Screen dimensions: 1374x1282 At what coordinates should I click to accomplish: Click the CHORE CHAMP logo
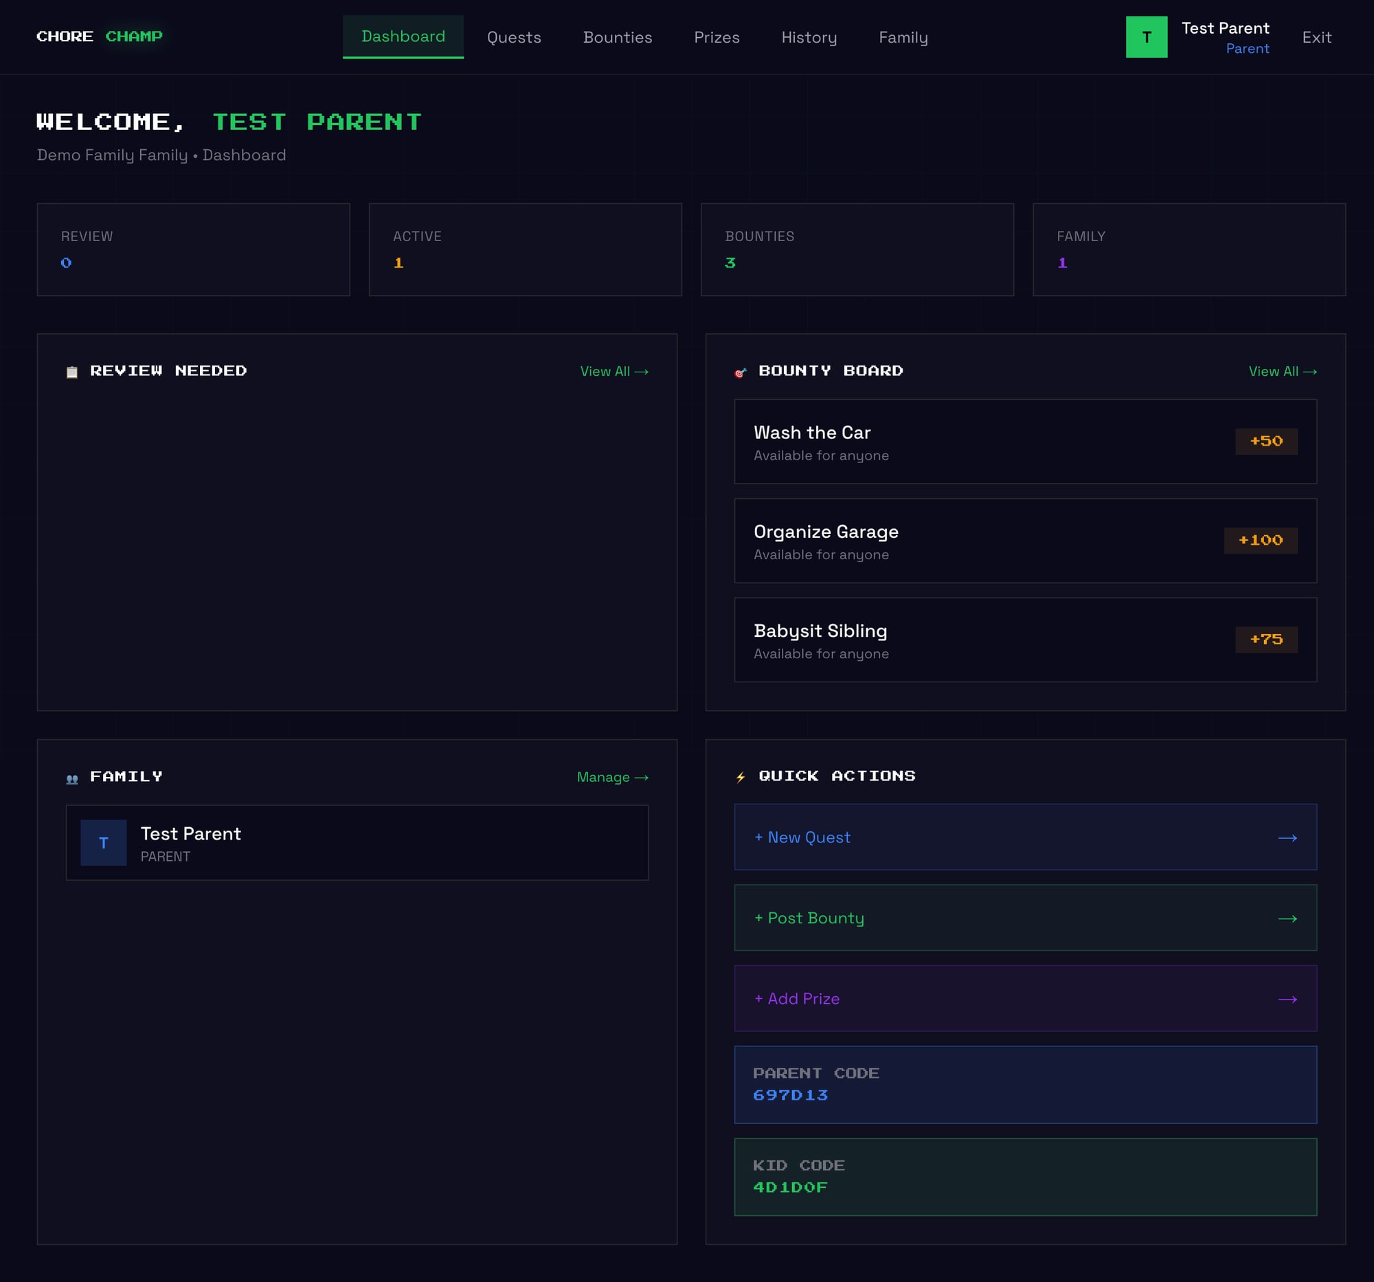click(x=100, y=36)
